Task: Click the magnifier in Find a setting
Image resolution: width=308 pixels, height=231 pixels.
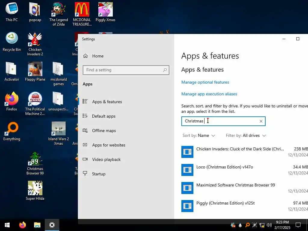Action: (165, 70)
